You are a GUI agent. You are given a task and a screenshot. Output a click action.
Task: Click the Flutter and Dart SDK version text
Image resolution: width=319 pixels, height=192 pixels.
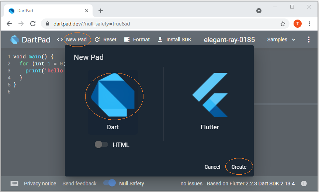pyautogui.click(x=251, y=184)
